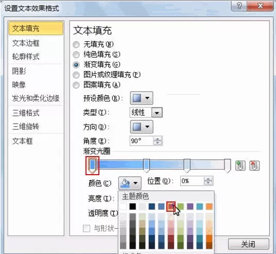Click the add gradient stop icon
The height and width of the screenshot is (254, 276).
pos(240,165)
